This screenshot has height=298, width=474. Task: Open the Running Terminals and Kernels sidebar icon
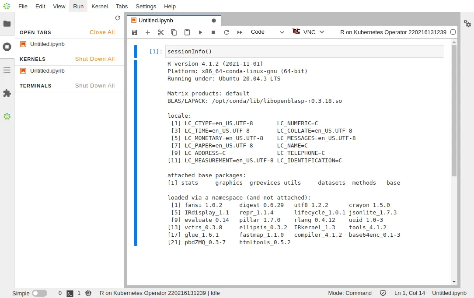click(7, 47)
